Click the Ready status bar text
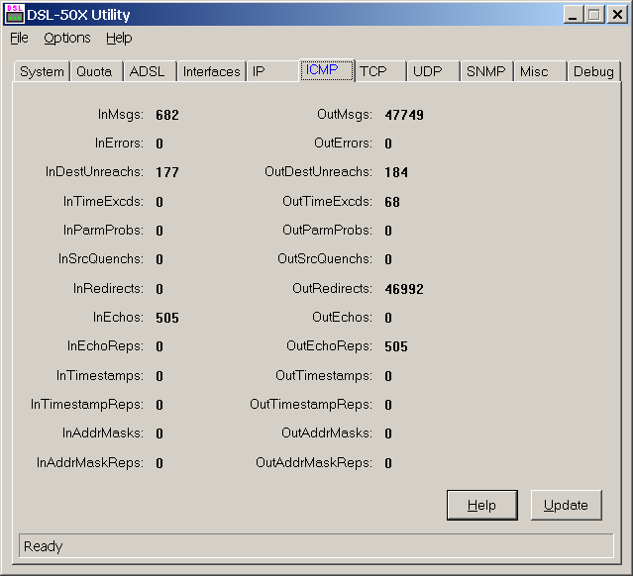This screenshot has width=633, height=576. click(x=44, y=546)
